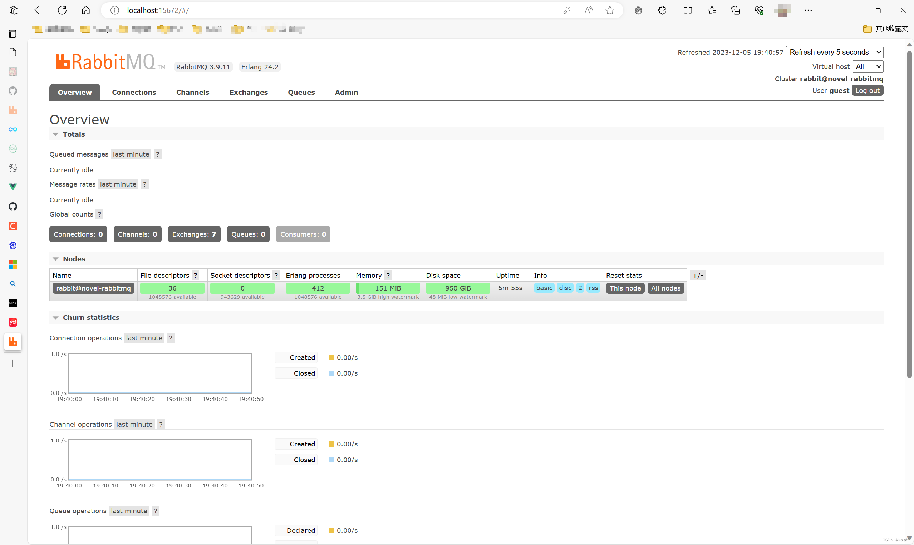Screen dimensions: 914x545
Task: Open the browser extensions puzzle icon
Action: [662, 10]
